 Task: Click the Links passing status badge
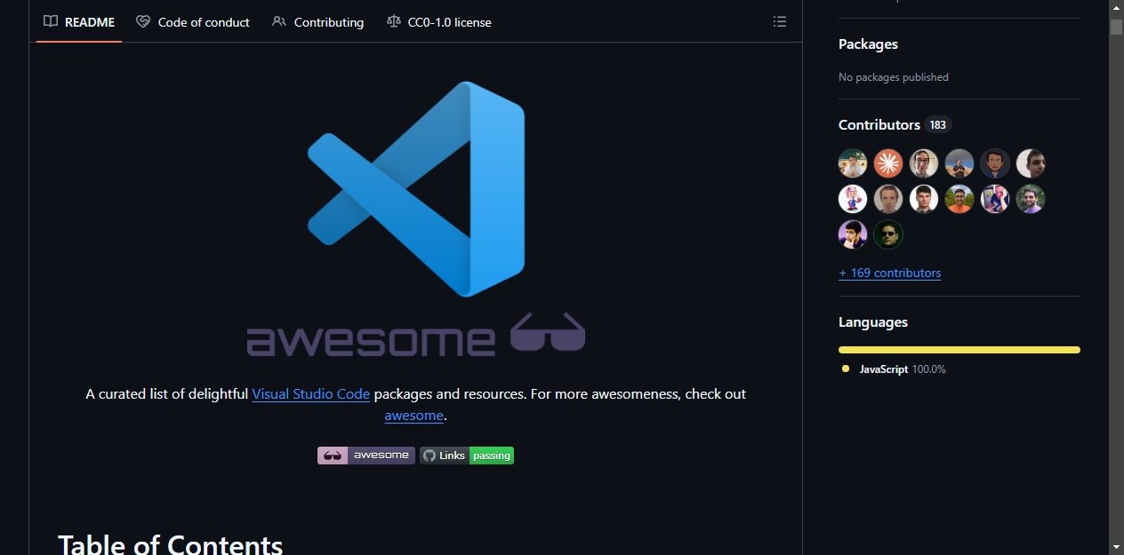(467, 456)
